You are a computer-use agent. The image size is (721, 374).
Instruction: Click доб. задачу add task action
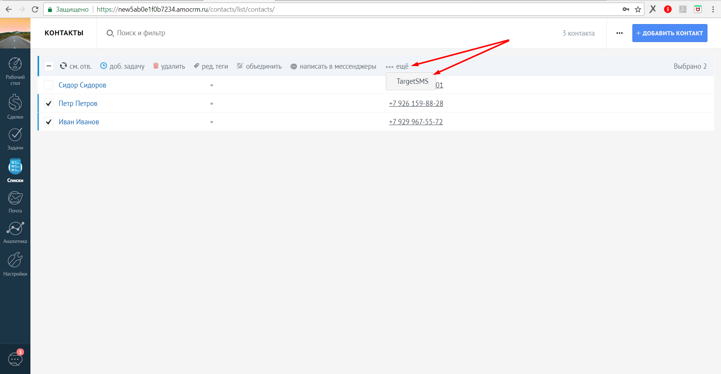122,66
